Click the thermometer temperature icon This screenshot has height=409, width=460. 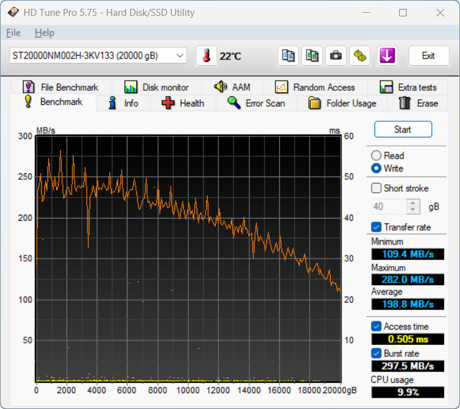pos(207,55)
